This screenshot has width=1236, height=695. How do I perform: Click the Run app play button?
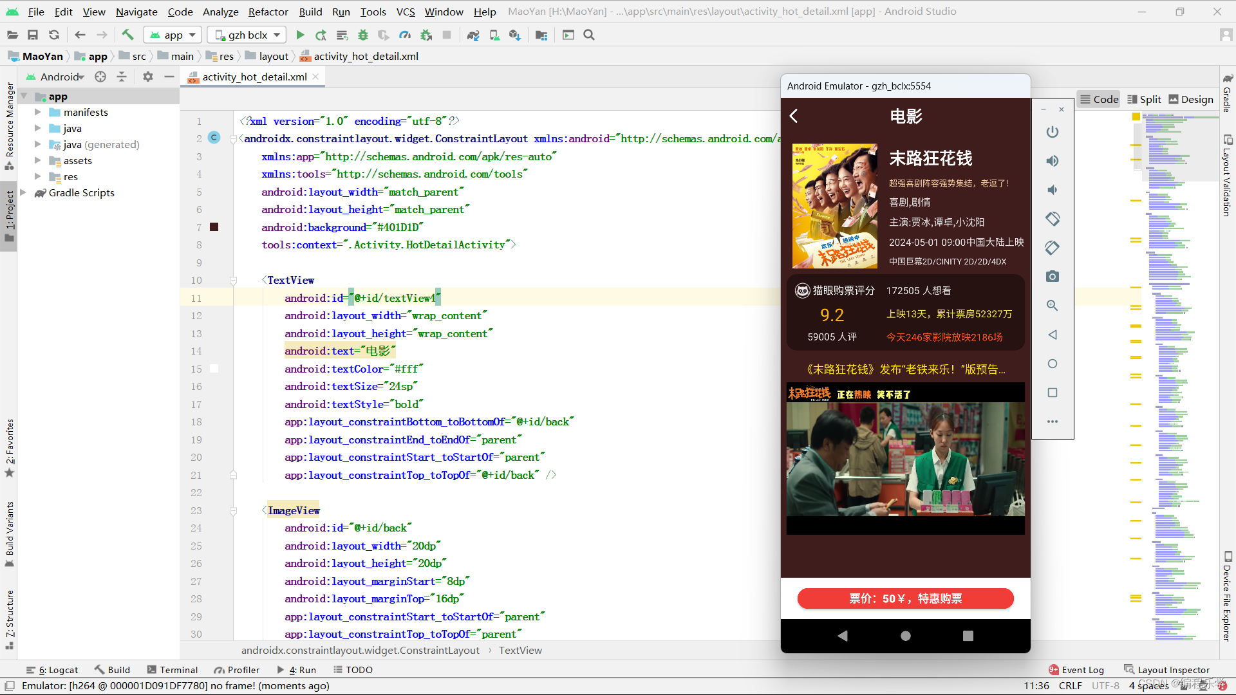pyautogui.click(x=300, y=35)
